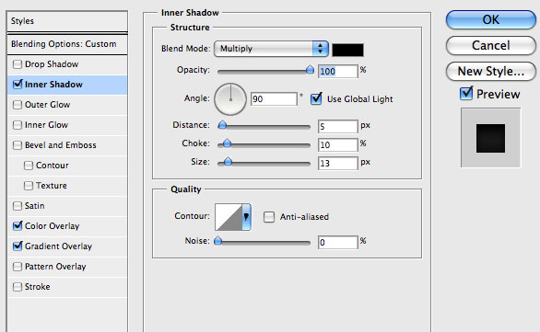The height and width of the screenshot is (332, 540).
Task: Enable the Drop Shadow checkbox
Action: tap(18, 64)
